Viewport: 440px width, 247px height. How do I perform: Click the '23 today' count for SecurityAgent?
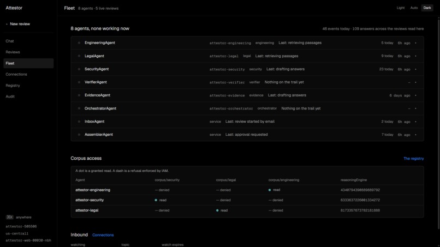[386, 69]
